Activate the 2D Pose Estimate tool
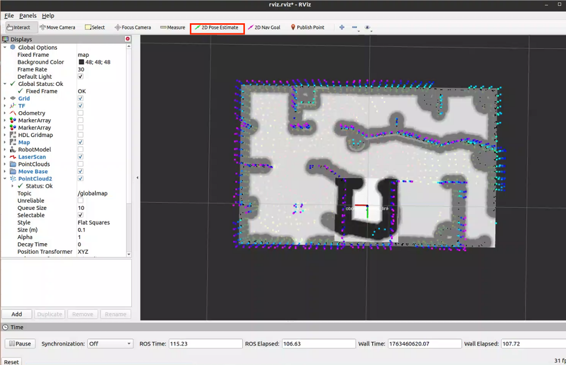566x365 pixels. point(217,27)
